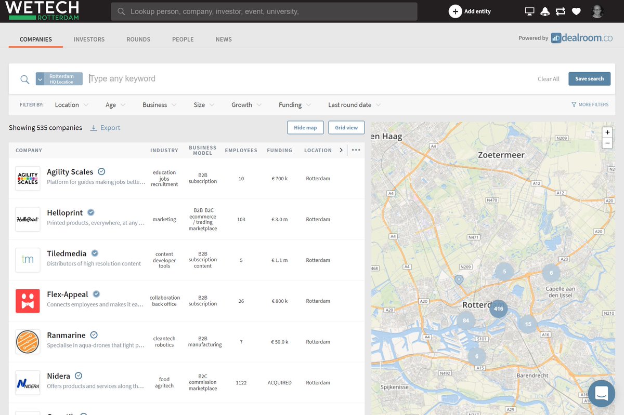This screenshot has width=624, height=415.
Task: Click the 416 cluster marker on map
Action: click(x=498, y=309)
